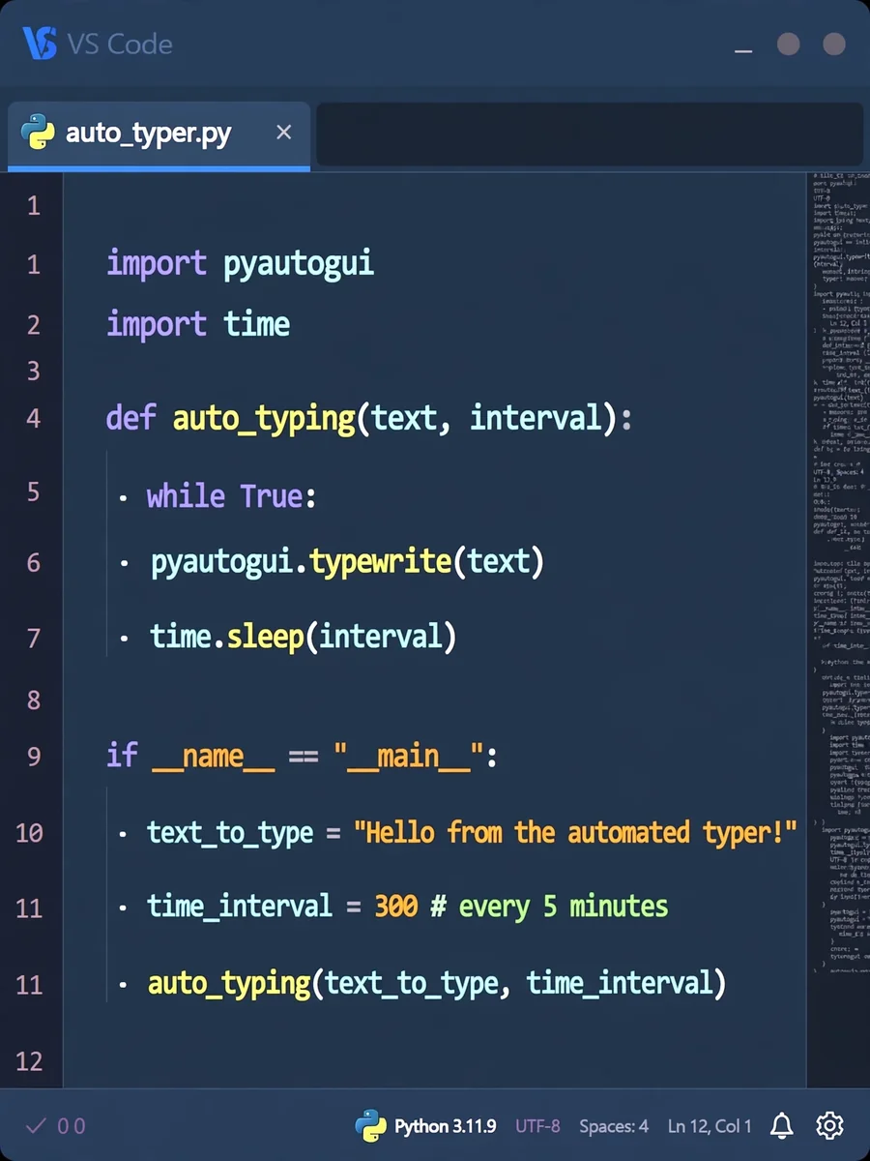The image size is (870, 1161).
Task: Click the VS Code logo in title bar
Action: tap(40, 45)
